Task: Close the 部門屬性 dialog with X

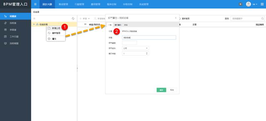Action: 176,18
